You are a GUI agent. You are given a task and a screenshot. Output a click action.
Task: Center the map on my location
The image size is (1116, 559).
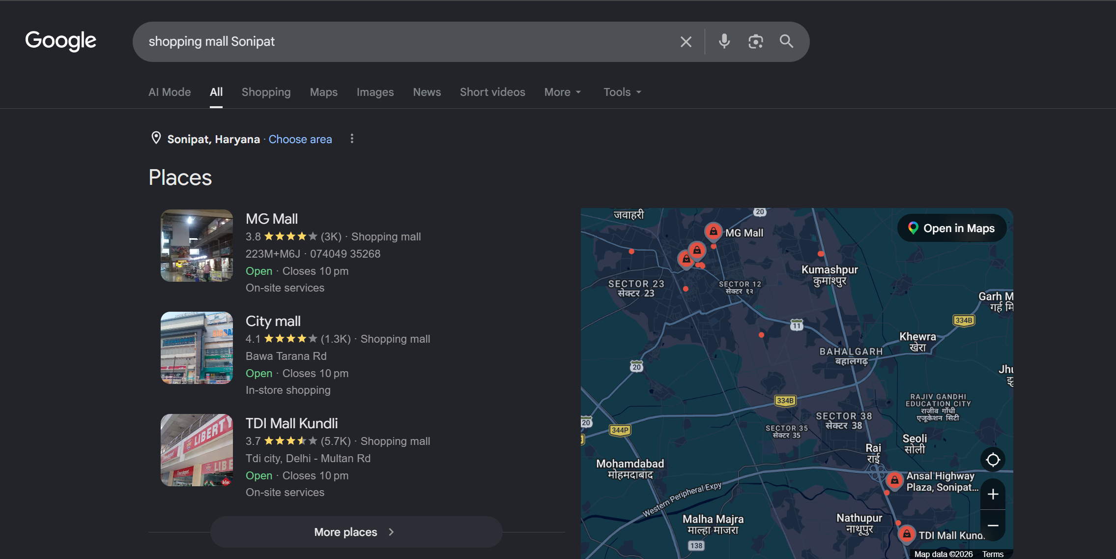click(x=993, y=460)
